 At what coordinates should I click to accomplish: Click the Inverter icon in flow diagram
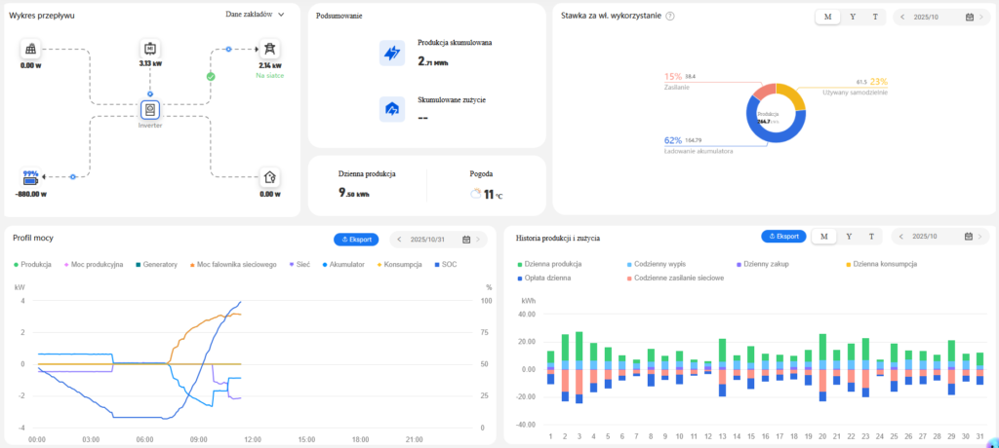(x=150, y=110)
